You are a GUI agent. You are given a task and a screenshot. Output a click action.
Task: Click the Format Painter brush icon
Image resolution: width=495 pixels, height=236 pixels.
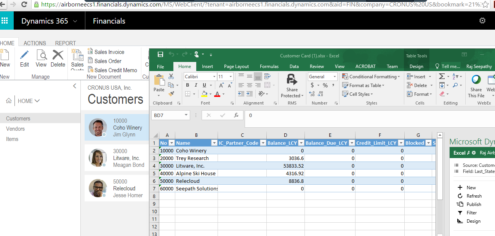(171, 93)
